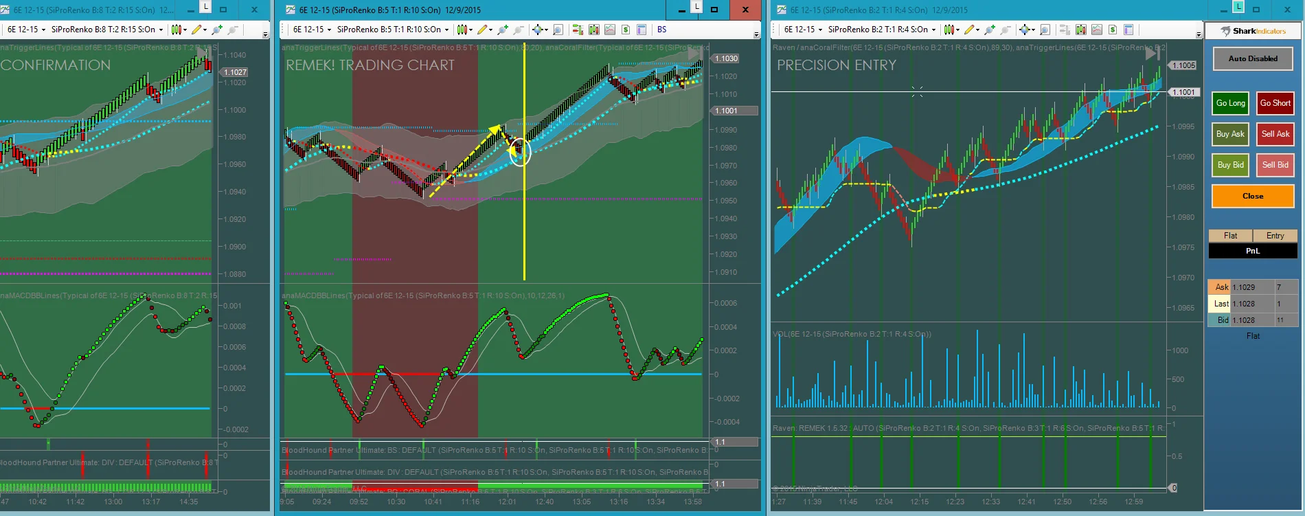Screen dimensions: 1305x516
Task: Expand toolbar overflow arrow in B:5 chart
Action: click(x=756, y=34)
